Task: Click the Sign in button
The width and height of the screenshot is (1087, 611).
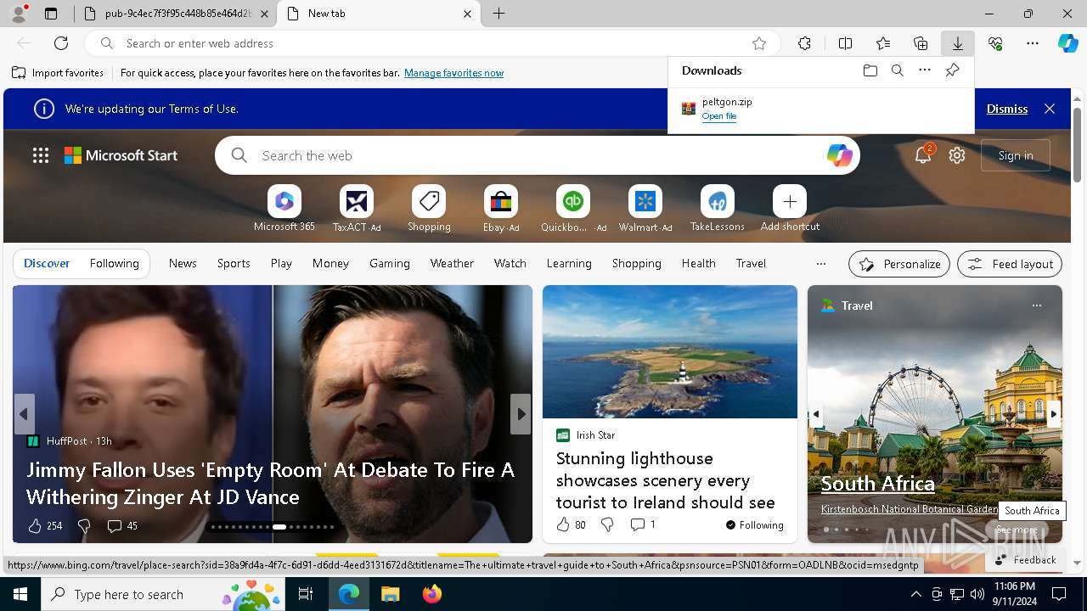Action: coord(1016,155)
